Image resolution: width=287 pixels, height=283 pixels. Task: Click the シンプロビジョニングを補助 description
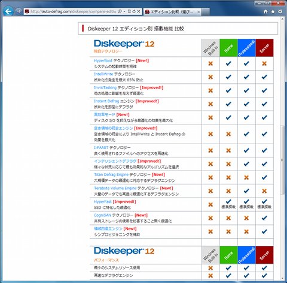pos(117,235)
